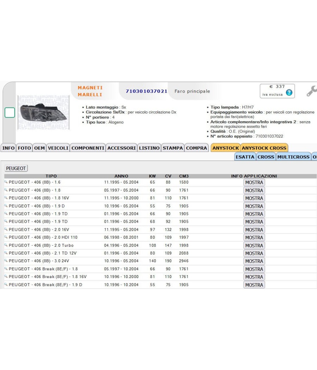Click the CM3 column header
The image size is (317, 370).
click(x=184, y=176)
